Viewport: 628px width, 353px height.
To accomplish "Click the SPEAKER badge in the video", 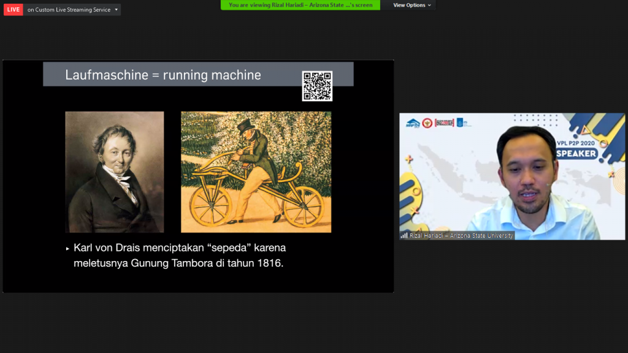I will point(577,153).
